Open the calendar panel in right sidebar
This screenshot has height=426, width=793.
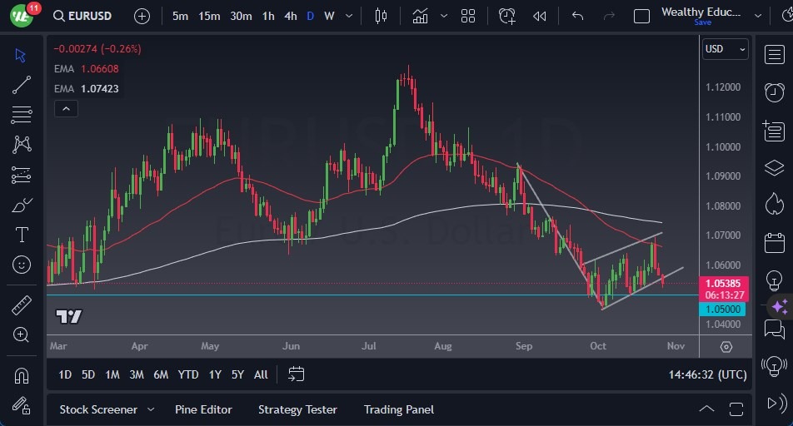click(x=774, y=243)
